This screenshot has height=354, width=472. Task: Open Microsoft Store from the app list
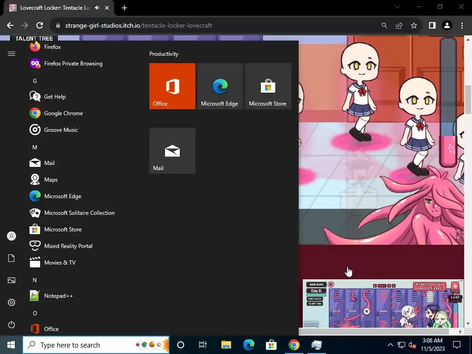click(56, 230)
